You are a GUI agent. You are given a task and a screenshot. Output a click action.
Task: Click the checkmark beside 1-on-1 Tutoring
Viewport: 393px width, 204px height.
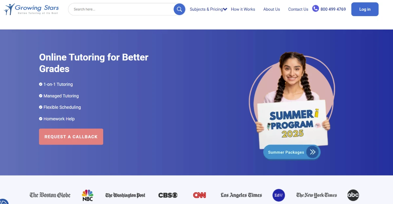point(41,84)
